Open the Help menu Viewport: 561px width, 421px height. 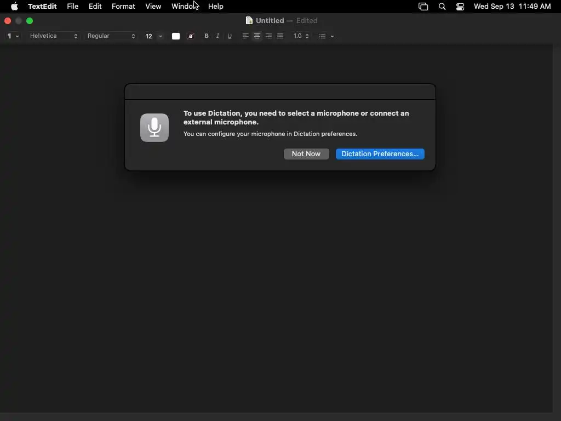(216, 7)
